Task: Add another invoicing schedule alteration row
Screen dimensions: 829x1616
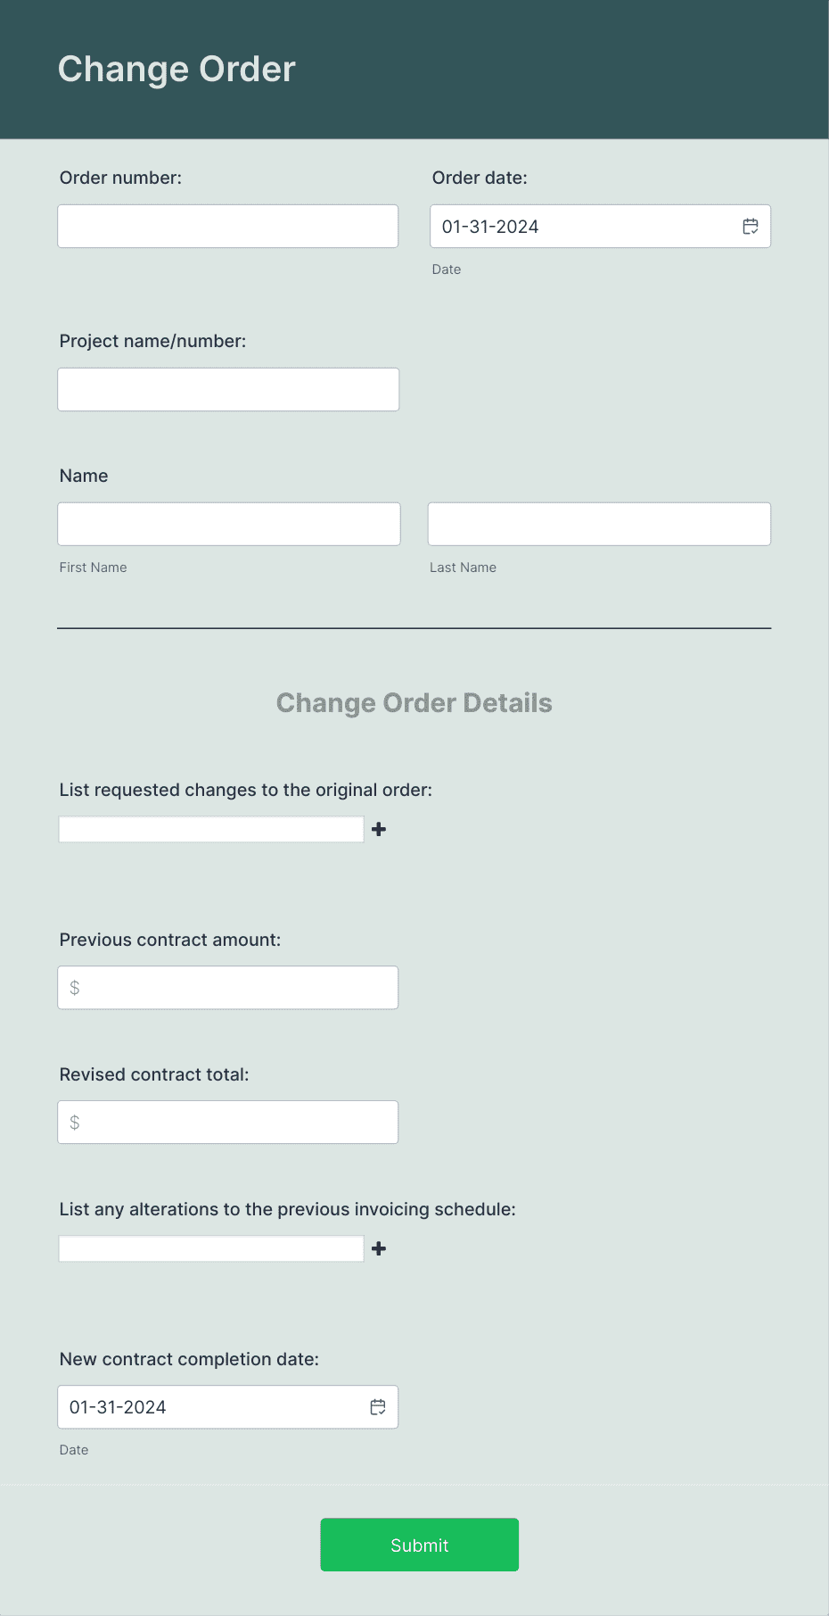Action: click(x=378, y=1248)
